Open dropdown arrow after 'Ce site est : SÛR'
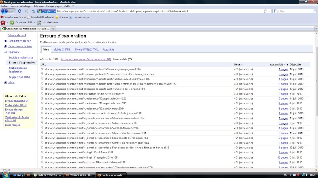 (x=34, y=23)
